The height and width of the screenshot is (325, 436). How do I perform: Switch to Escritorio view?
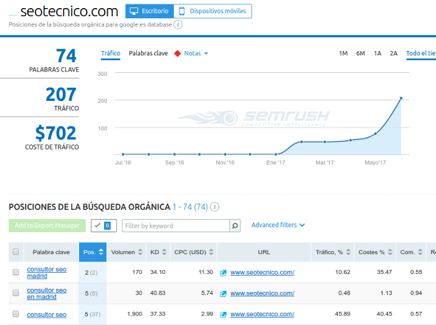coord(149,11)
